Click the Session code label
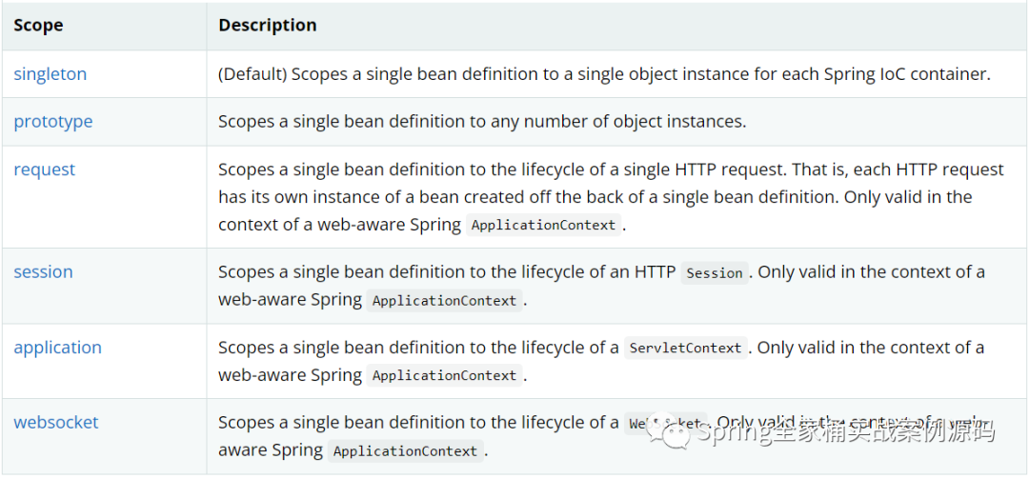This screenshot has width=1029, height=479. pyautogui.click(x=714, y=273)
